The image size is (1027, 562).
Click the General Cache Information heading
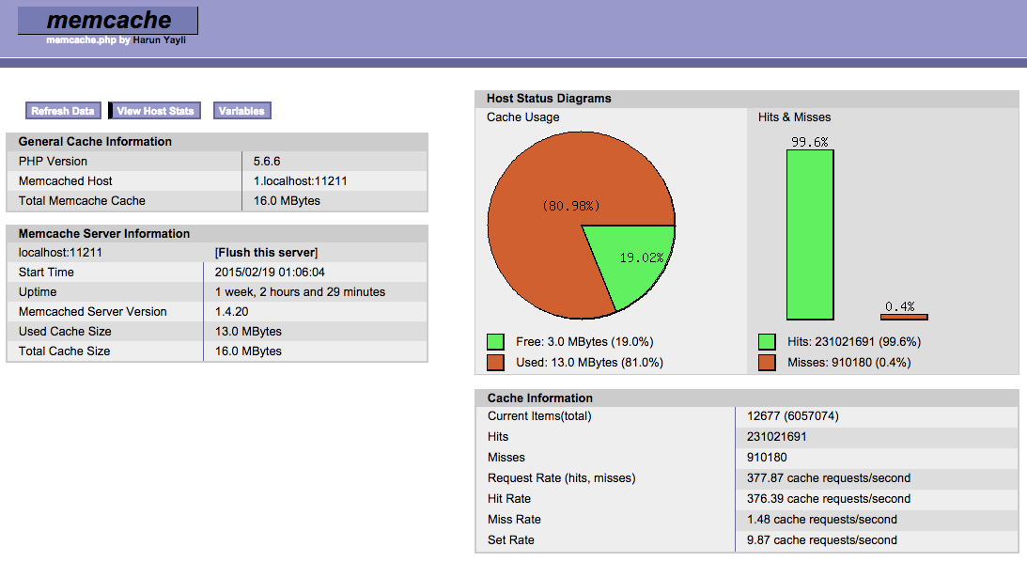(x=95, y=142)
